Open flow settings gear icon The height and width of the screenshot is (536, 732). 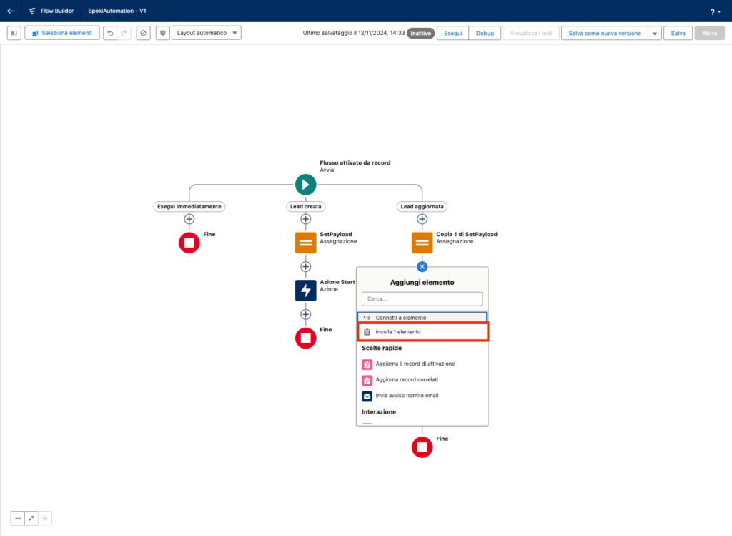click(162, 33)
